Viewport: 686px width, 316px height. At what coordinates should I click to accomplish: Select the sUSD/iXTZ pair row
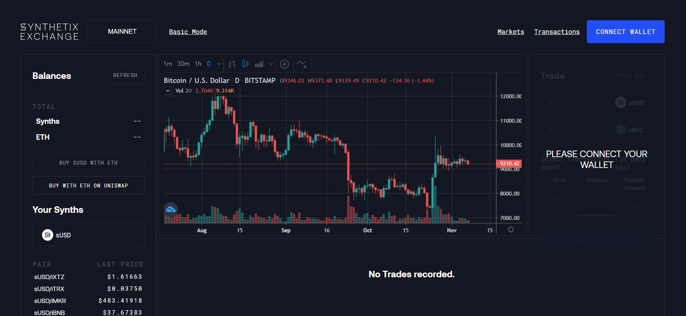(88, 277)
